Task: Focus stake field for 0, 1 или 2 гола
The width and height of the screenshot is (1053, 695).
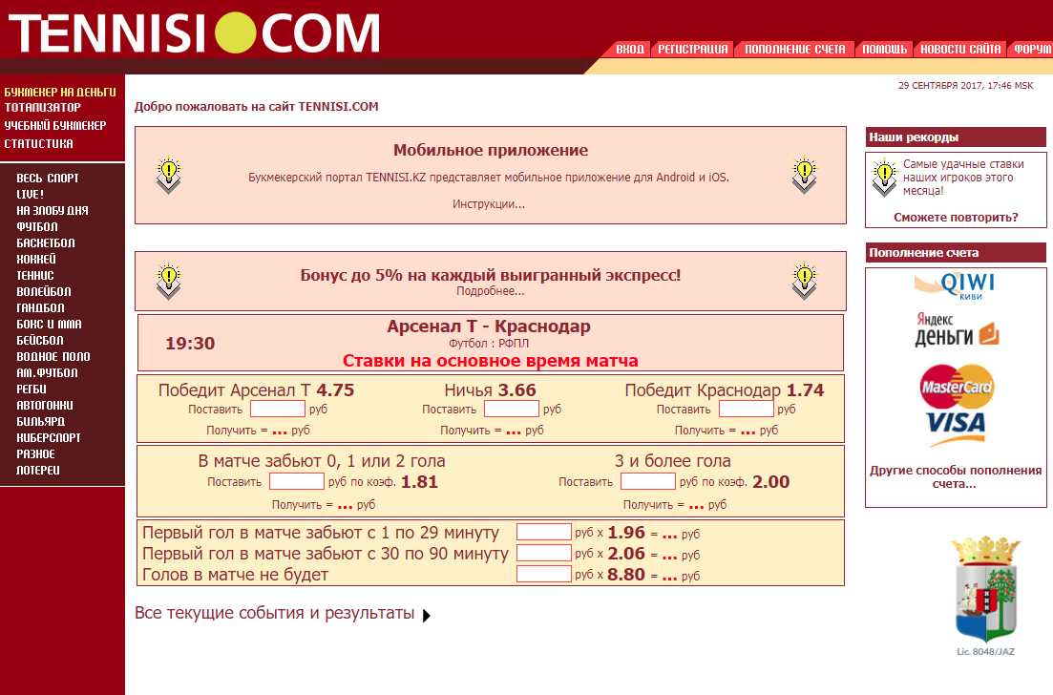Action: click(x=297, y=481)
